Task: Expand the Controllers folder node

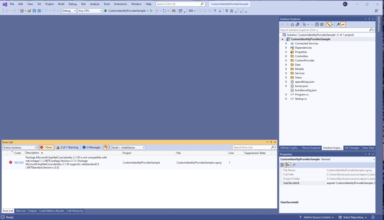Action: pyautogui.click(x=286, y=56)
